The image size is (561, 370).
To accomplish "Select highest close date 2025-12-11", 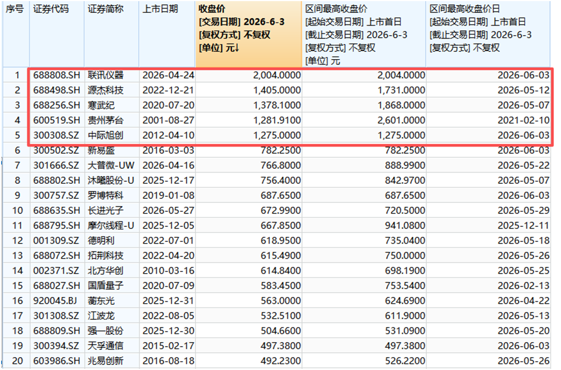I will (x=489, y=226).
